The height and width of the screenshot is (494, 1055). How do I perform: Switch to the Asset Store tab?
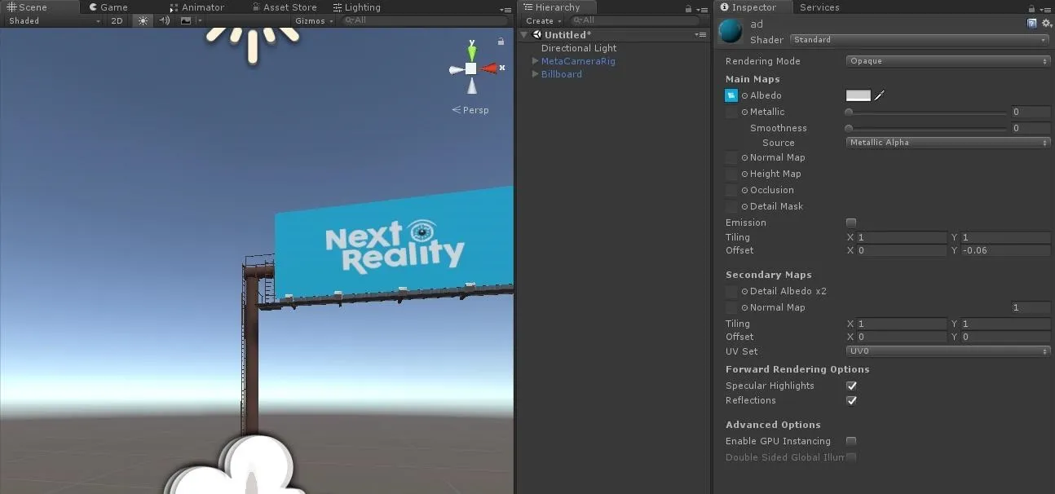pyautogui.click(x=284, y=7)
